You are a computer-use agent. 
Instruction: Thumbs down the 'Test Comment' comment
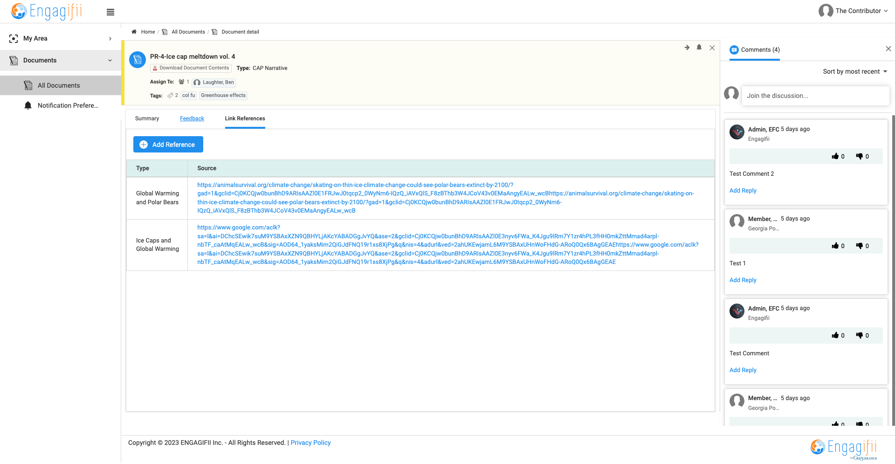860,335
